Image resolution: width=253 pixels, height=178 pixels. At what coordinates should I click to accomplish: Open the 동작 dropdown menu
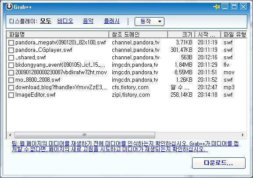pyautogui.click(x=150, y=22)
